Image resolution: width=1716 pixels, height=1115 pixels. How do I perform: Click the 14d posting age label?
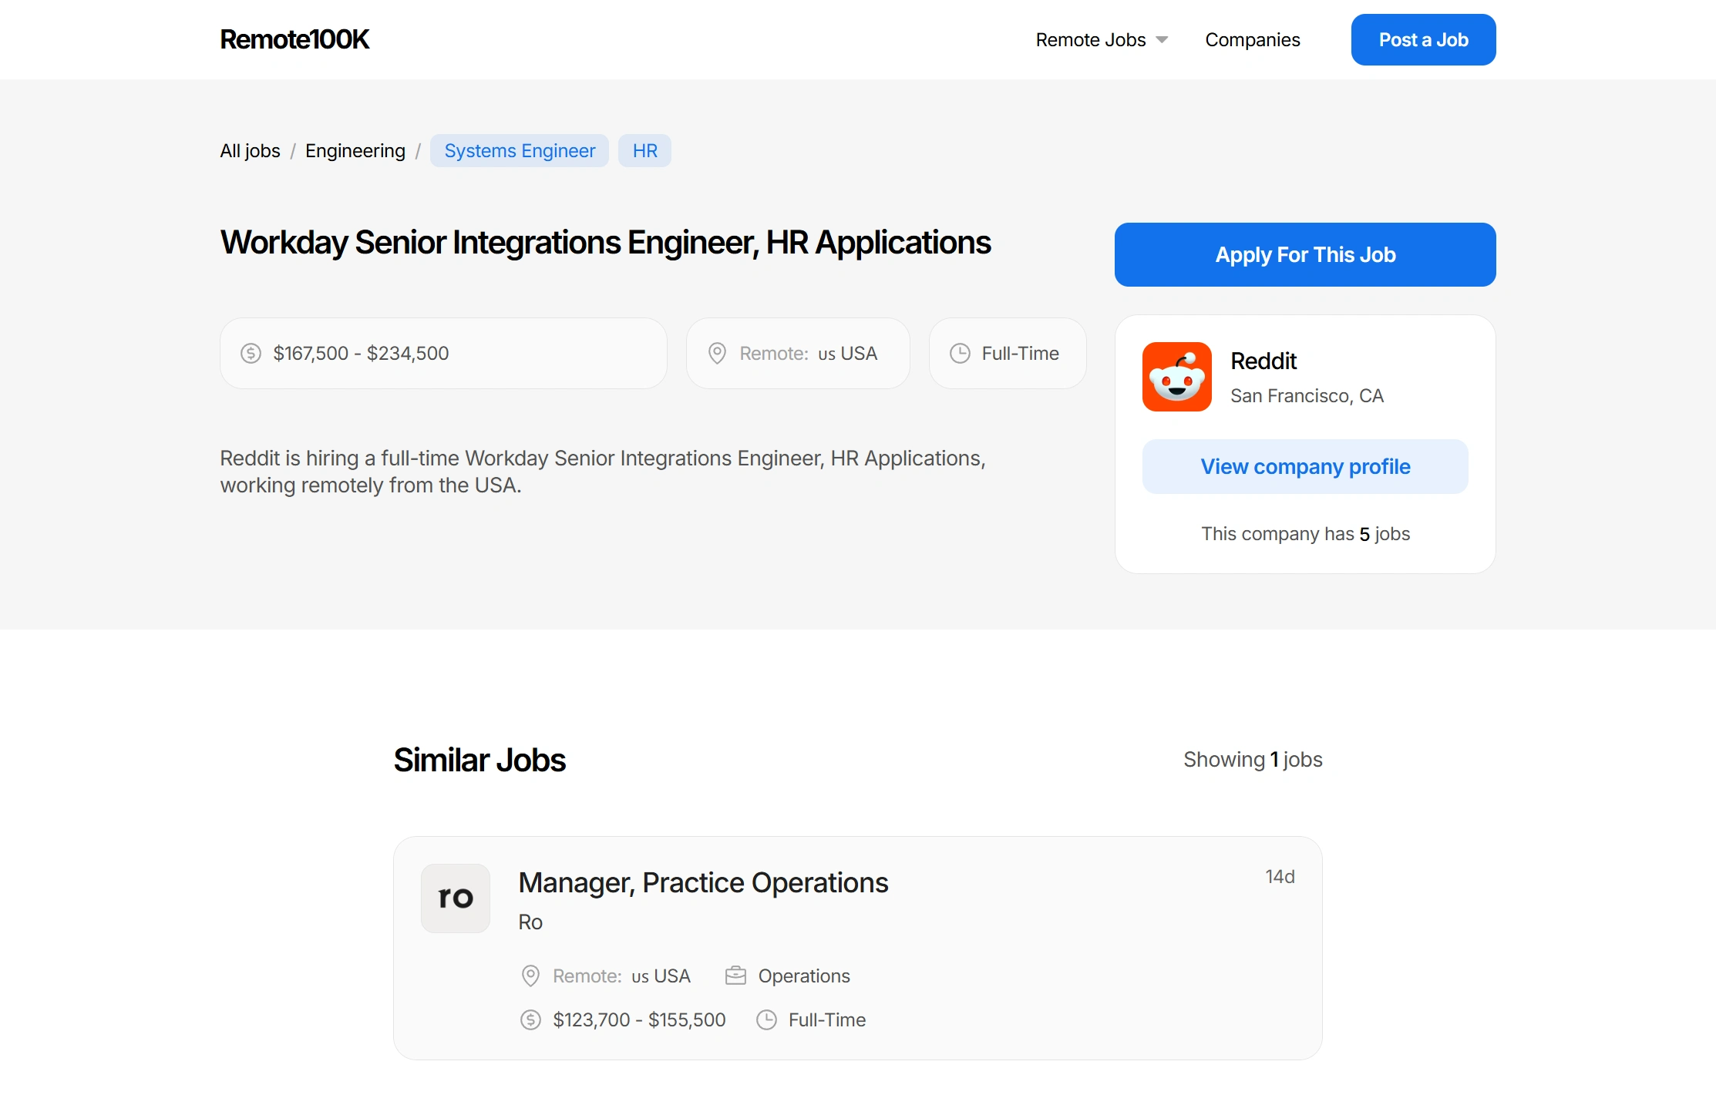1280,876
